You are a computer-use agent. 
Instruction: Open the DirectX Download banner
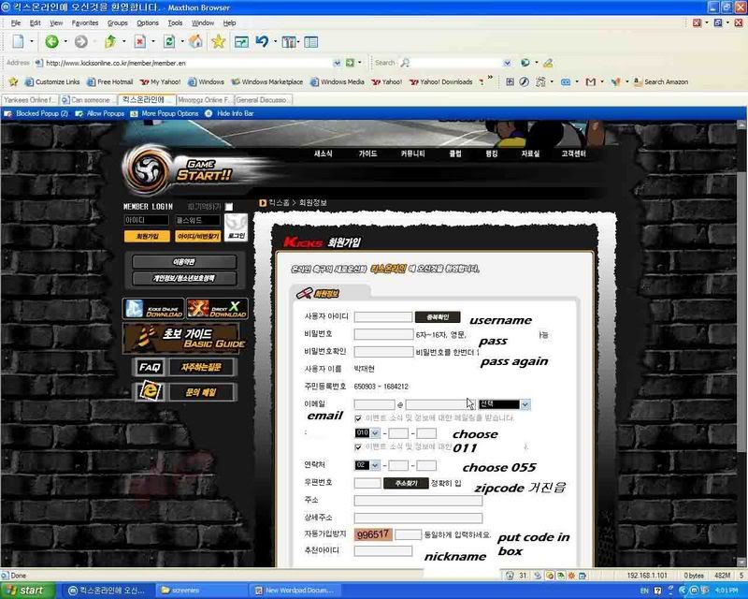pos(216,309)
